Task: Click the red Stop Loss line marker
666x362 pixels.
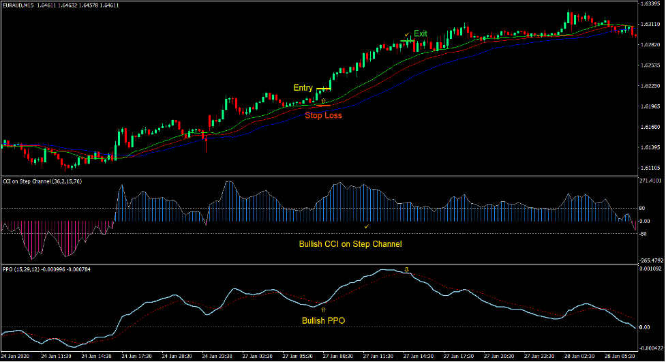Action: click(x=323, y=106)
